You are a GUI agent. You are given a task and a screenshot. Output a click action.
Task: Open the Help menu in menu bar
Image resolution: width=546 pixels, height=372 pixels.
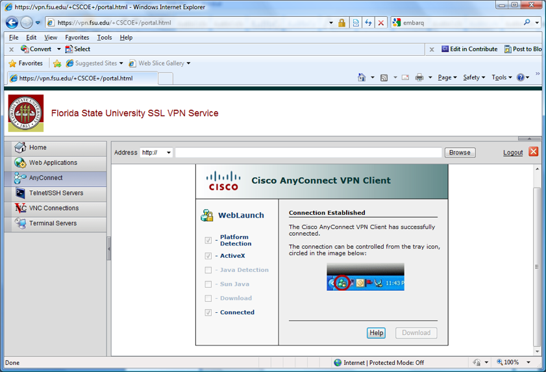point(126,37)
